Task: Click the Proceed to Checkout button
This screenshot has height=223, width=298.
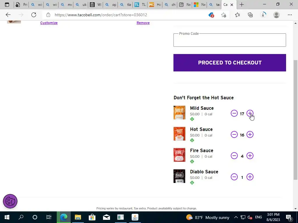Action: [x=230, y=63]
